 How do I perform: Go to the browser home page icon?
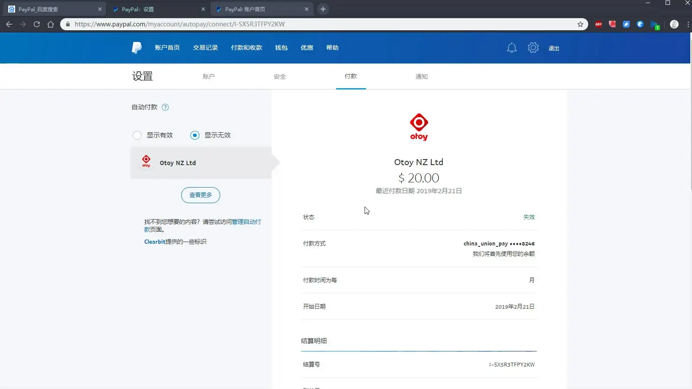click(x=51, y=24)
